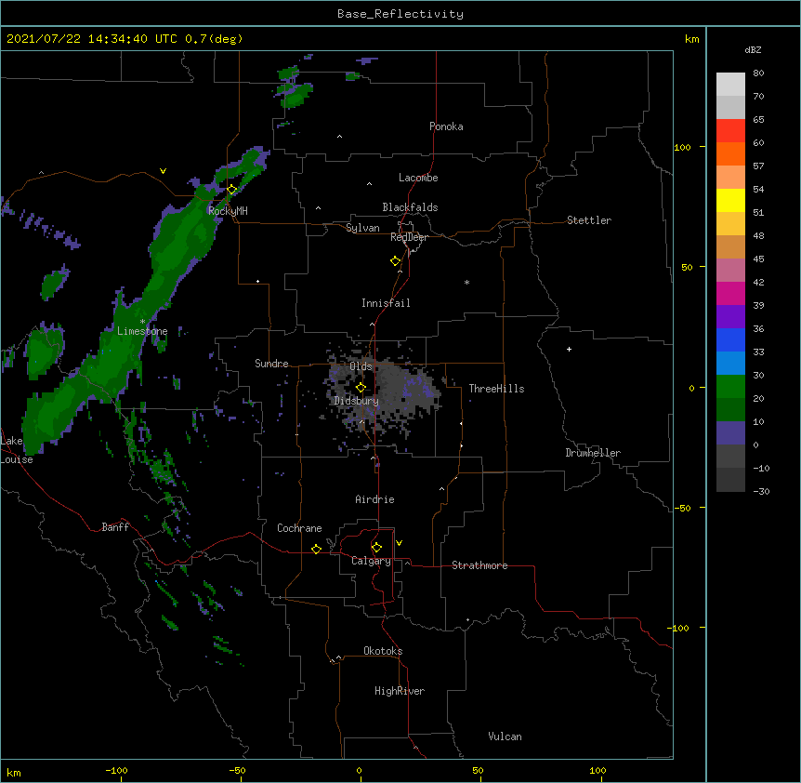Click the Didsbury town label
The image size is (801, 783).
tap(357, 401)
